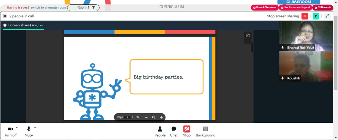Open the CURRICULUM menu item
The height and width of the screenshot is (140, 338).
(172, 7)
